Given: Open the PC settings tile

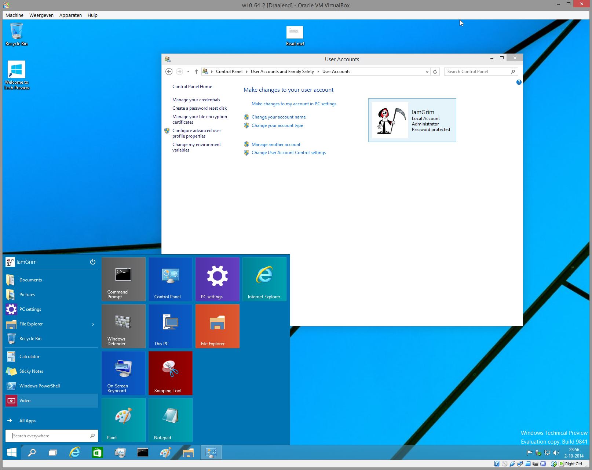Looking at the screenshot, I should pos(218,279).
